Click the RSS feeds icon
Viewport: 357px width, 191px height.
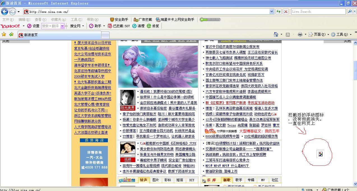coord(288,34)
